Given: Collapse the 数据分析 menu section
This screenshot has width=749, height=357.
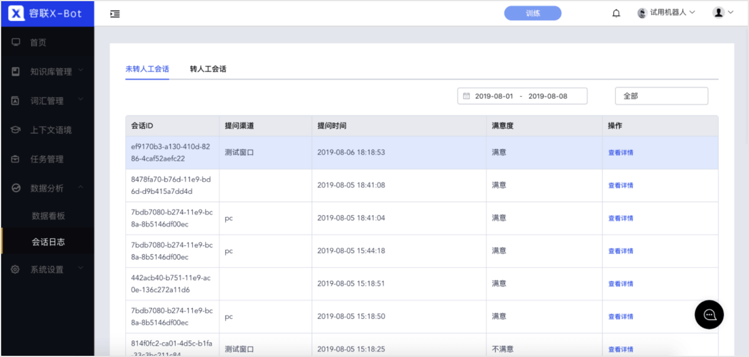Looking at the screenshot, I should click(x=47, y=188).
